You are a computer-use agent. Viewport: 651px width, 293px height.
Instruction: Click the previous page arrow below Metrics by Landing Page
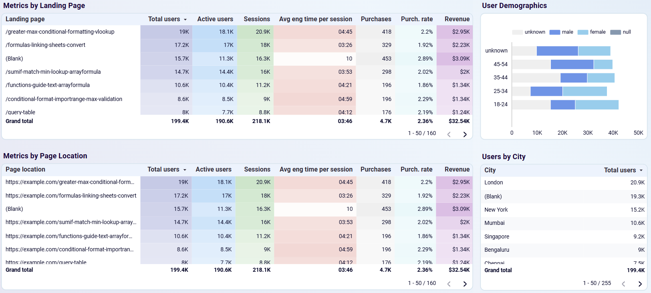click(449, 134)
